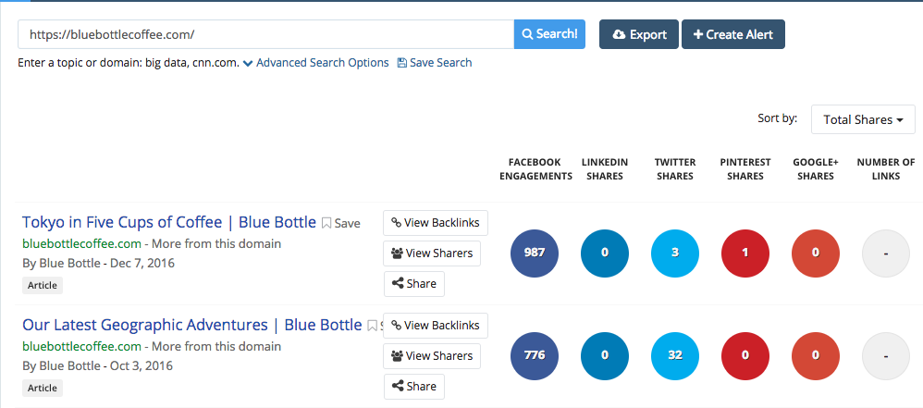Viewport: 923px width, 408px height.
Task: Click the Twitter shares circle showing 3
Action: point(675,253)
